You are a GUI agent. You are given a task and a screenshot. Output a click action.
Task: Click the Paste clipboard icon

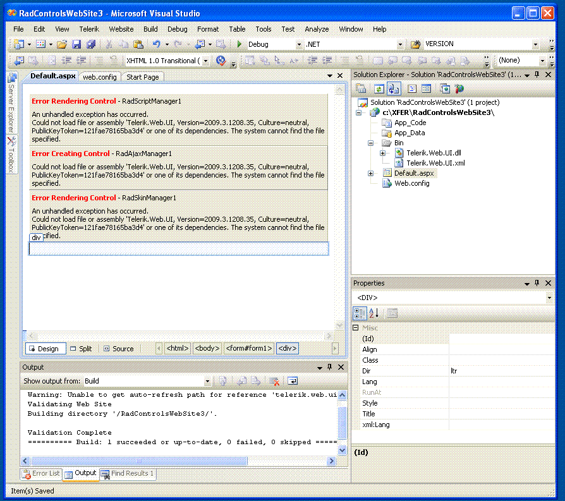coord(138,44)
